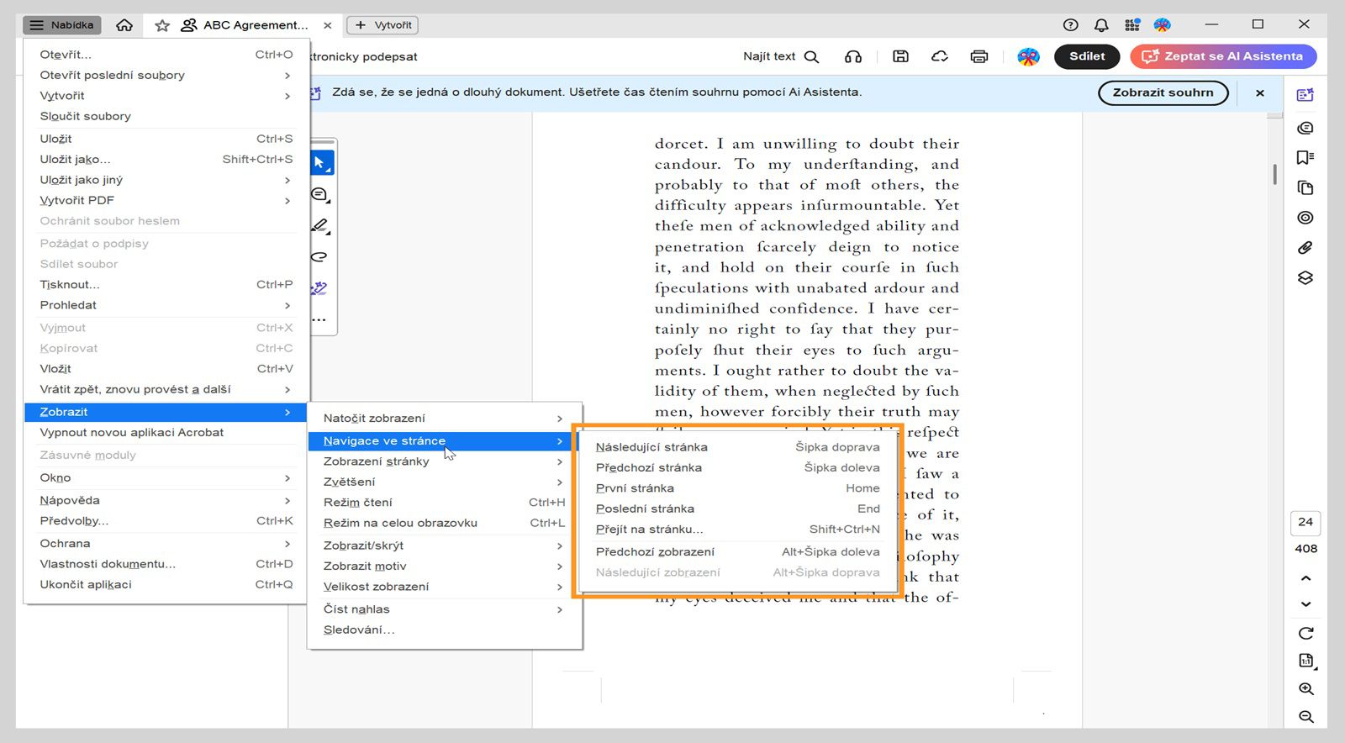The image size is (1345, 743).
Task: Go to previous page with up chevron
Action: point(1305,578)
